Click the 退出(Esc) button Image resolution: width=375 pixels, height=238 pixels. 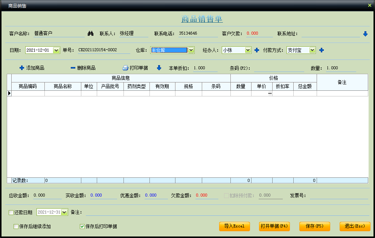(x=355, y=226)
